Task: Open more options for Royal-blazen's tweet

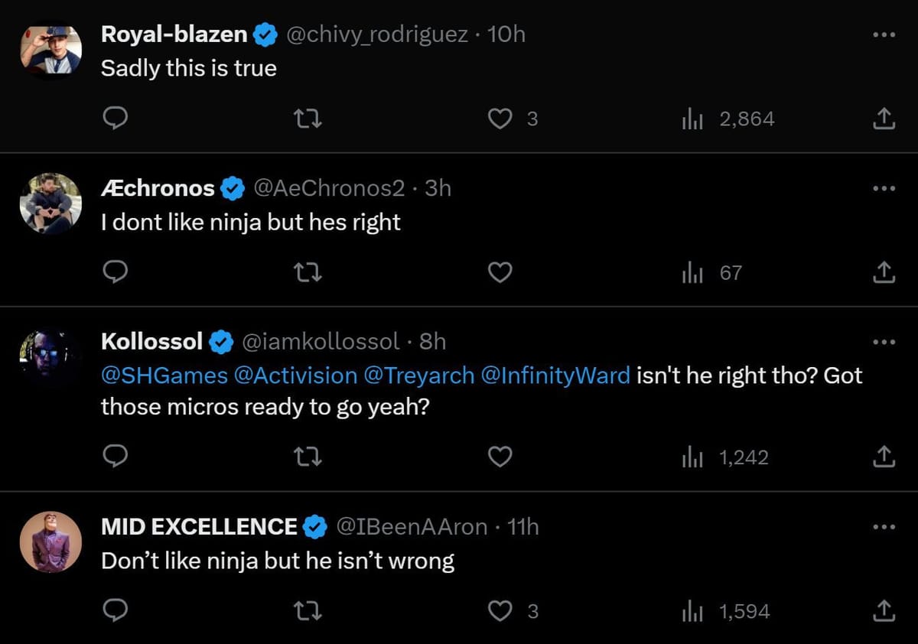Action: pyautogui.click(x=883, y=35)
